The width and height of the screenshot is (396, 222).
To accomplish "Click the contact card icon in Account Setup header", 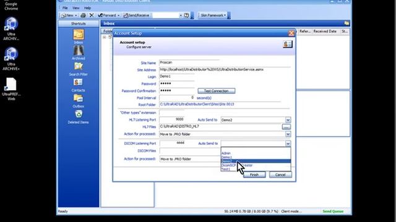I will (287, 44).
